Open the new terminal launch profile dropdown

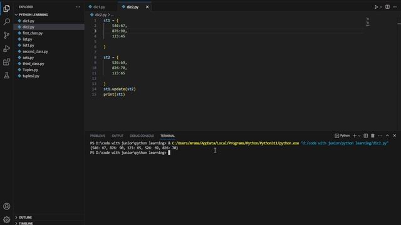pos(359,136)
